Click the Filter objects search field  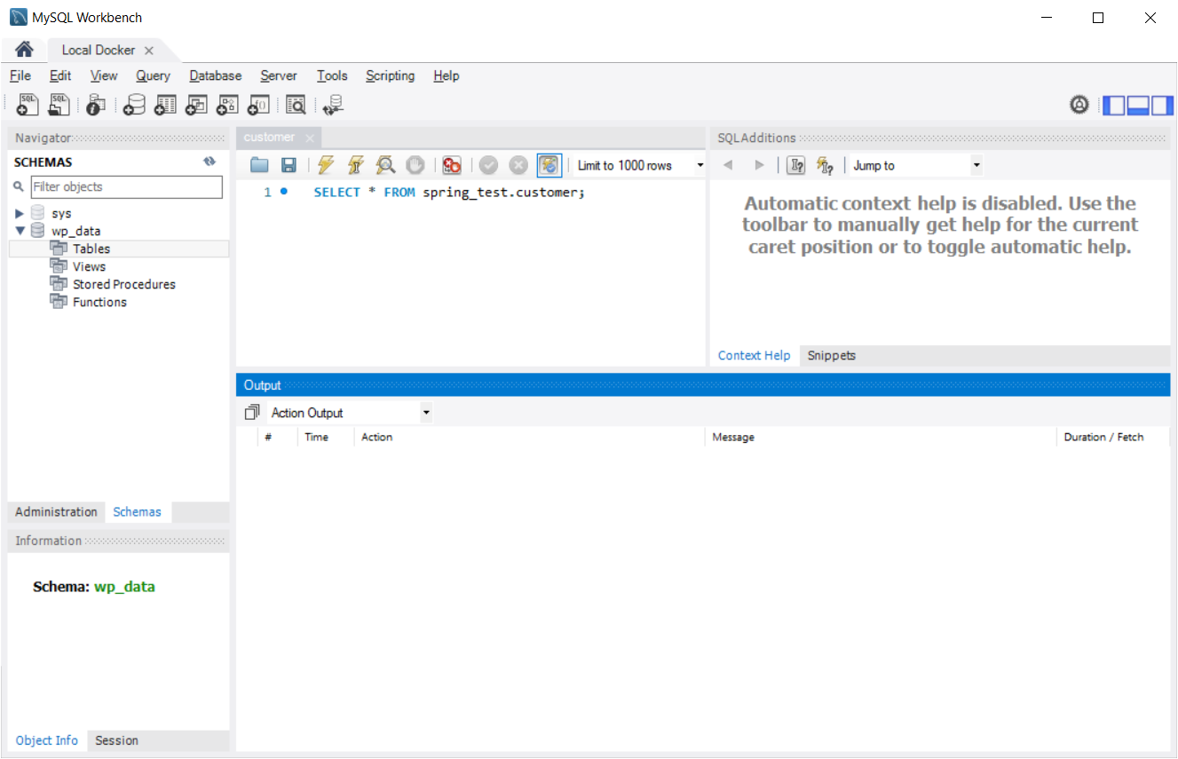127,187
